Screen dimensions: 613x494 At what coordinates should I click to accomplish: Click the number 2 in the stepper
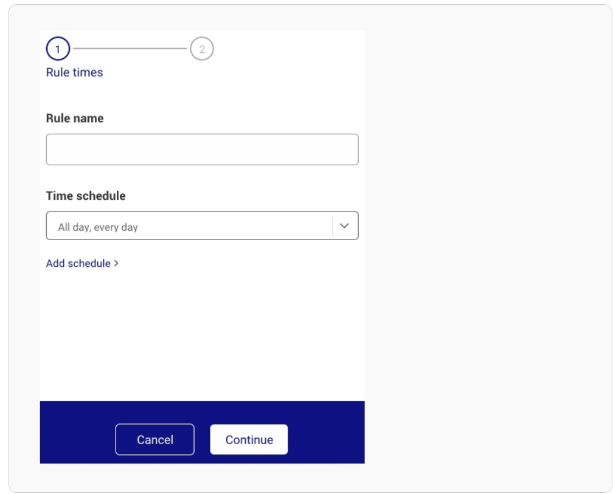[x=202, y=49]
